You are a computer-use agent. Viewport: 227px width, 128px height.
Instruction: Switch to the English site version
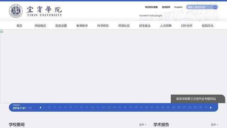(178, 7)
